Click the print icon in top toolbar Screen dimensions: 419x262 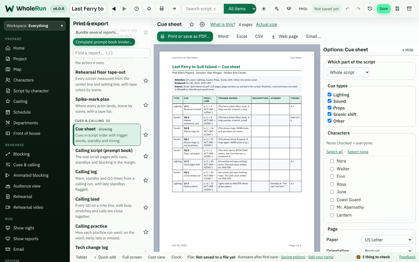(x=161, y=9)
